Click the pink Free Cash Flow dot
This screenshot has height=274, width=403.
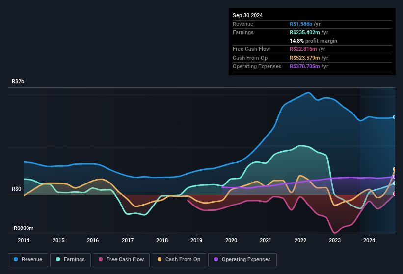101,259
